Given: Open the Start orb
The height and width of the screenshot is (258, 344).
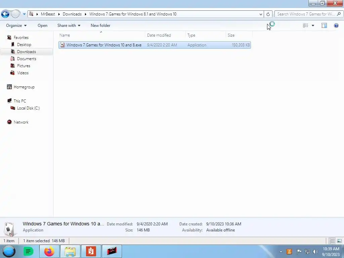Looking at the screenshot, I should coord(9,251).
